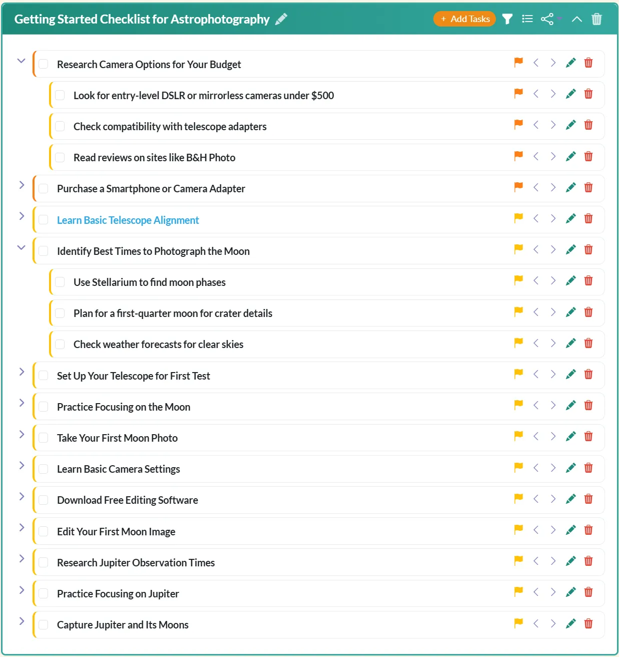Collapse the Research Camera Options task group
This screenshot has height=657, width=619.
click(21, 61)
